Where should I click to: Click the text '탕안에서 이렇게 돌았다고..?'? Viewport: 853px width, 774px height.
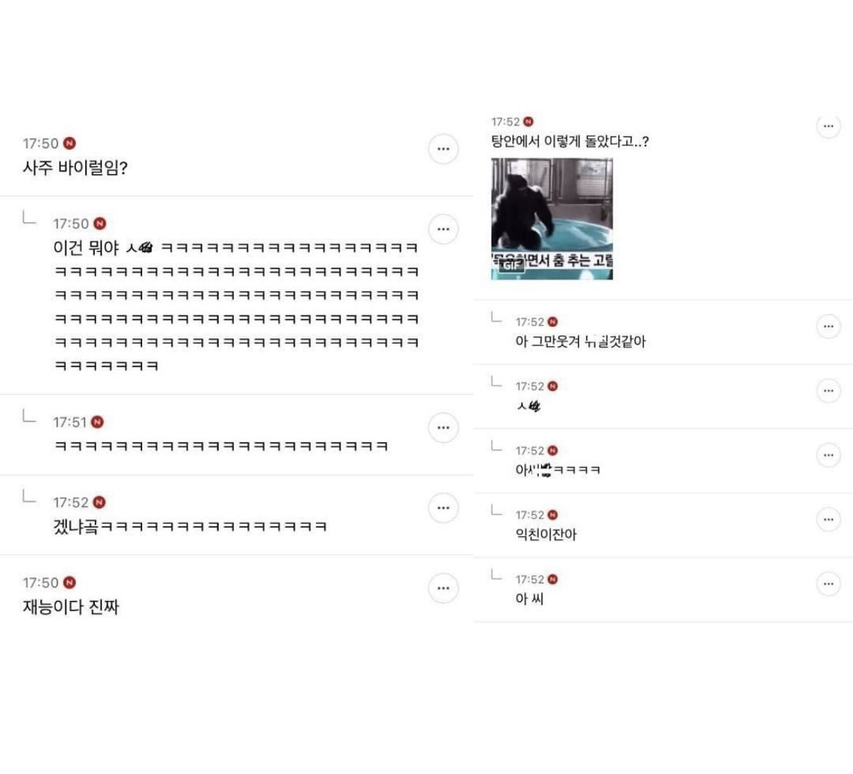[x=569, y=142]
